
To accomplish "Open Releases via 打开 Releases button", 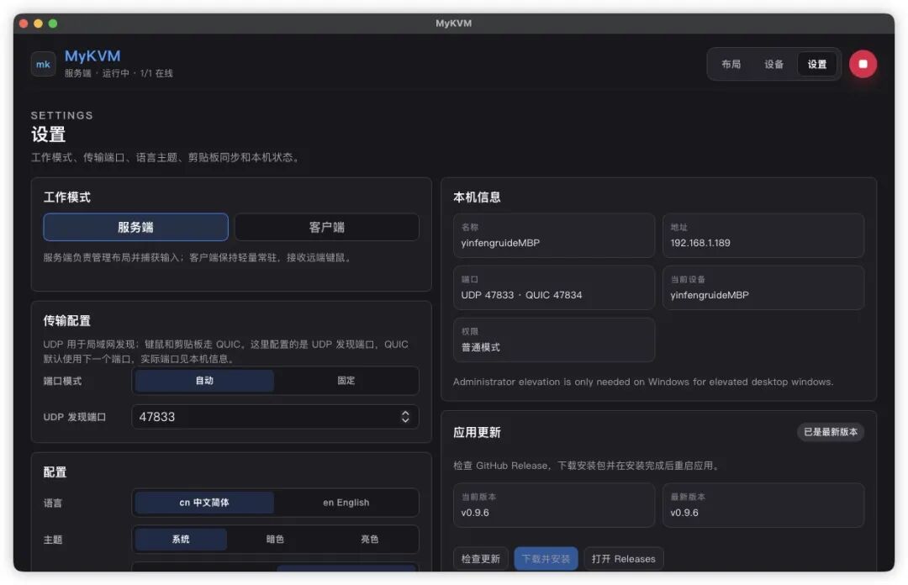I will tap(624, 559).
